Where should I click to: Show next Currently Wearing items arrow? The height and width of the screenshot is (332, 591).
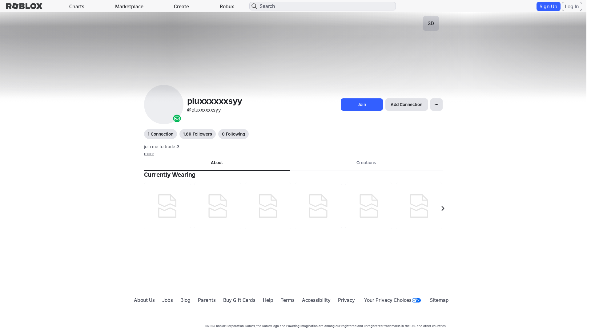[x=443, y=208]
